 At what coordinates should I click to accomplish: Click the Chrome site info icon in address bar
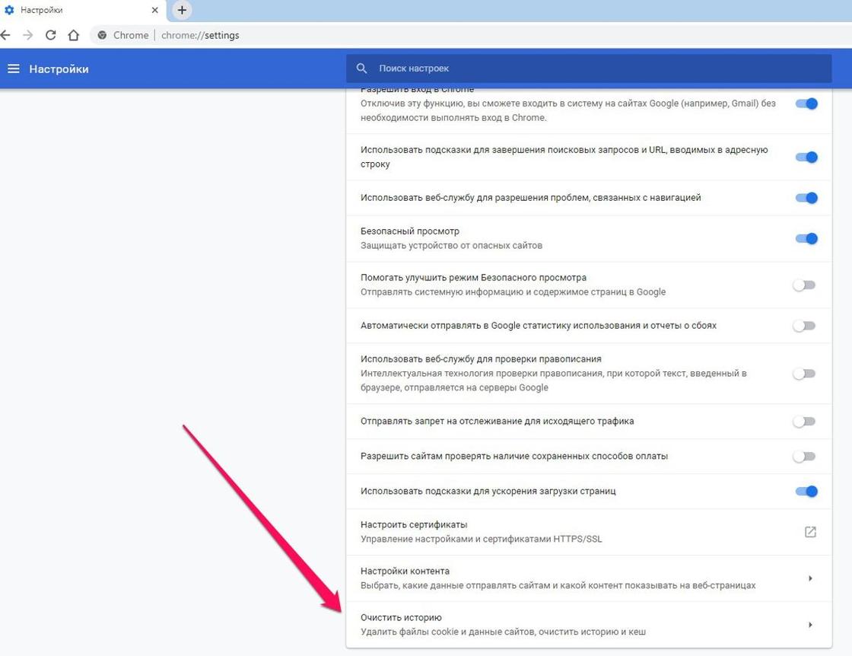point(102,35)
